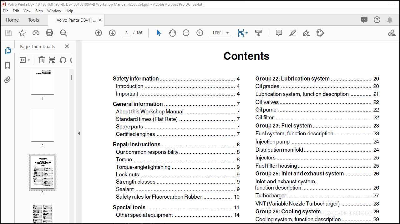The width and height of the screenshot is (400, 224).
Task: Open the find text magnifier tool
Action: pyautogui.click(x=63, y=33)
